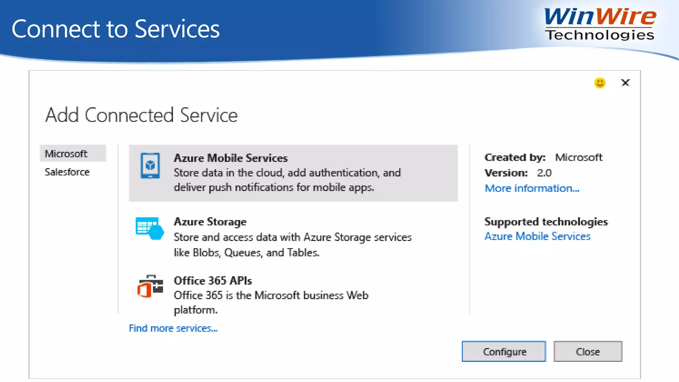Select the Salesforce provider category
Screen dimensions: 679x382
(67, 172)
